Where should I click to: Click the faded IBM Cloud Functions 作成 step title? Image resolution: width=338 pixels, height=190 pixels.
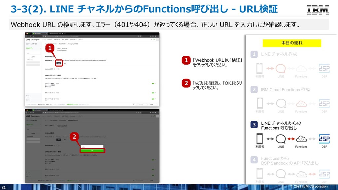285,90
